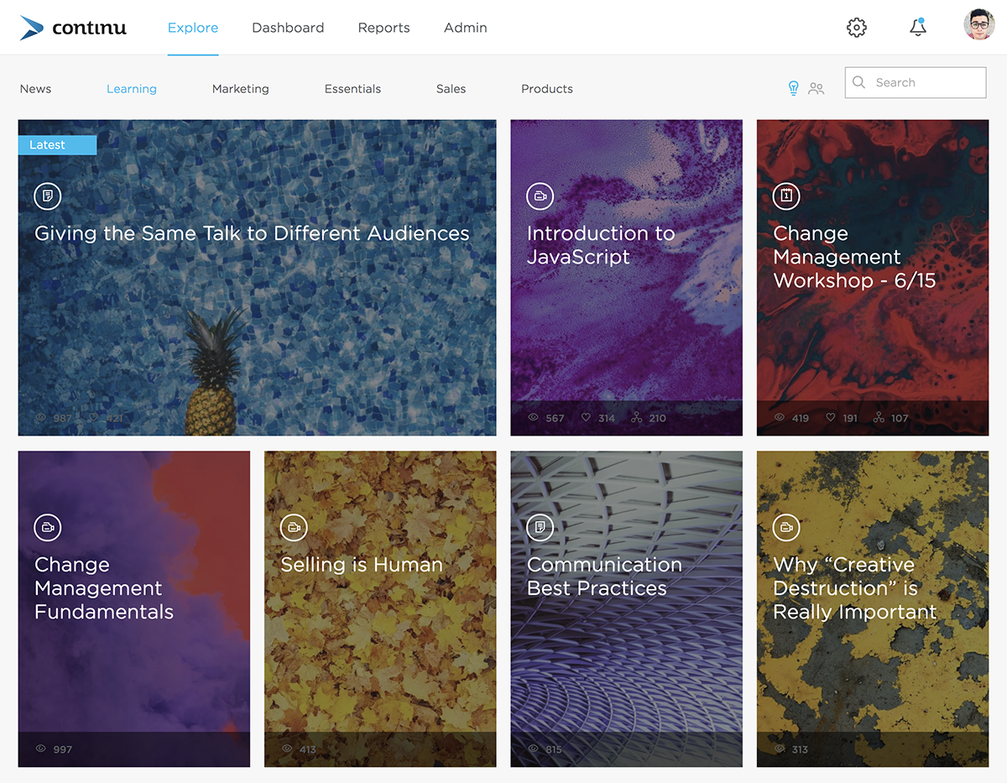
Task: Click shares icon on Change Management Workshop
Action: [x=879, y=417]
